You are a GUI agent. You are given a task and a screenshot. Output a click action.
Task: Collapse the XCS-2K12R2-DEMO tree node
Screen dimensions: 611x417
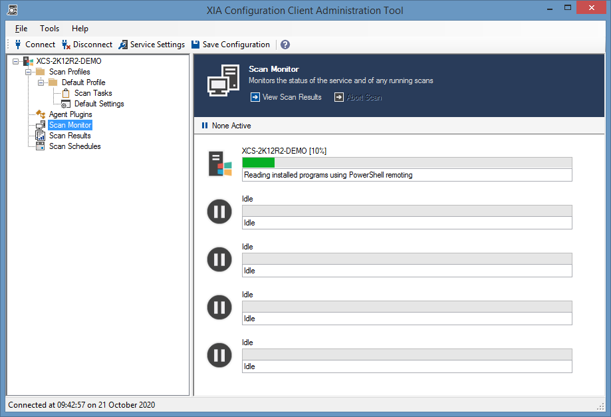(15, 61)
